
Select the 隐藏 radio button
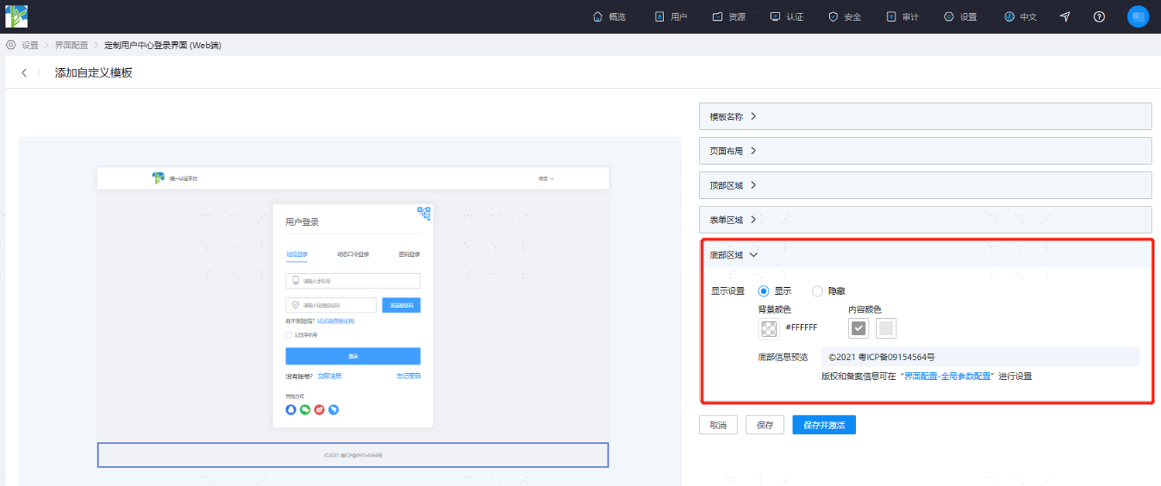[817, 291]
